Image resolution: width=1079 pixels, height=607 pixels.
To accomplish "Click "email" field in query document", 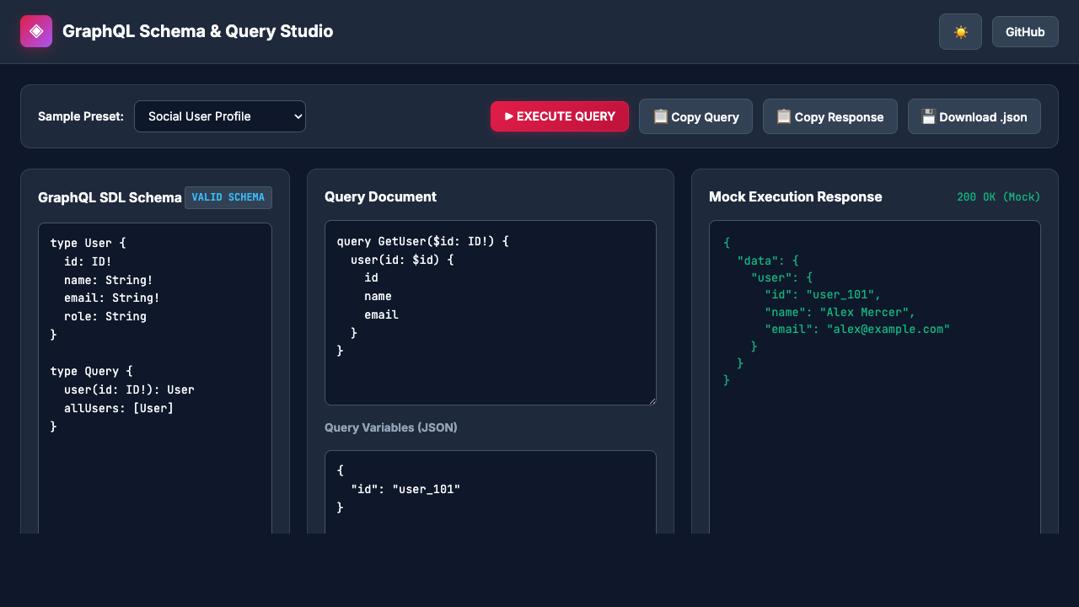I will (381, 314).
